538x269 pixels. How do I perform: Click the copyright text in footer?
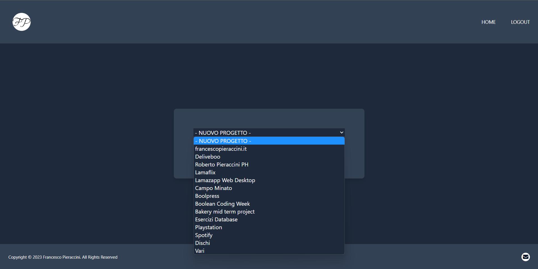coord(63,257)
